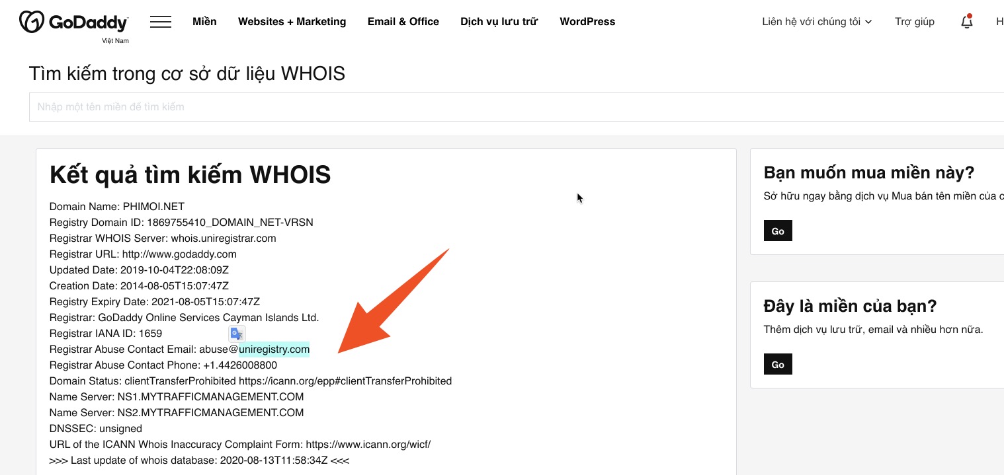This screenshot has width=1004, height=475.
Task: Click the Google Translate popup icon
Action: pos(237,334)
